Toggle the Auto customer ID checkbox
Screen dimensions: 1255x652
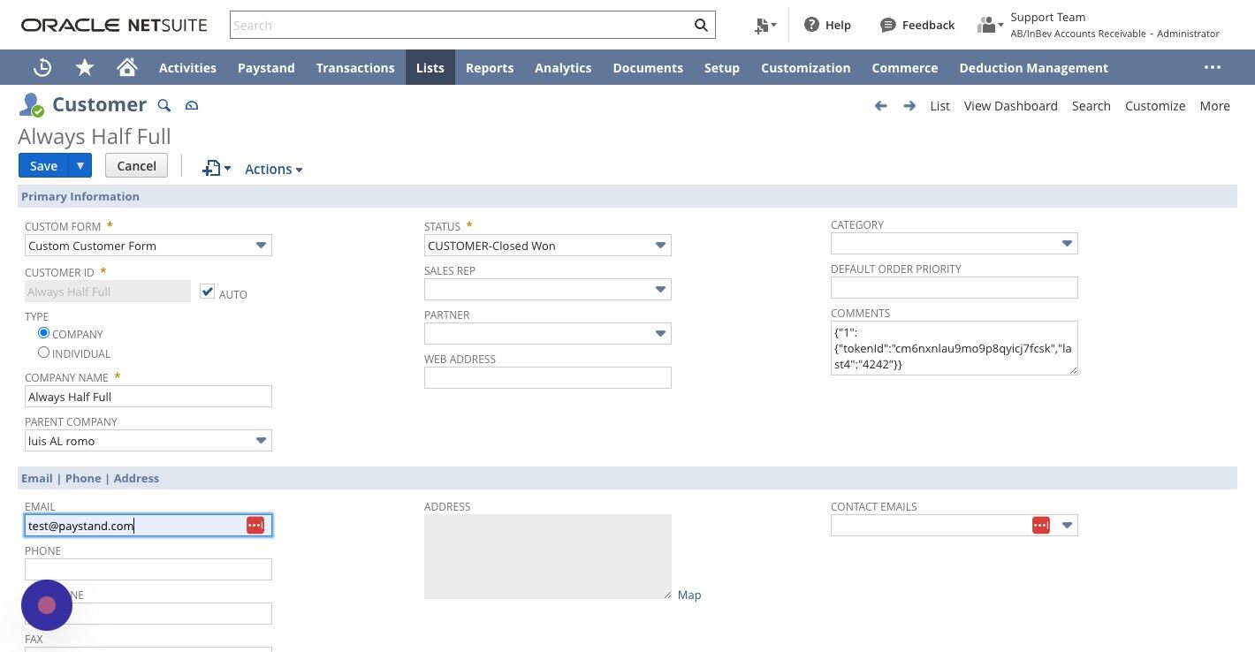(x=208, y=291)
